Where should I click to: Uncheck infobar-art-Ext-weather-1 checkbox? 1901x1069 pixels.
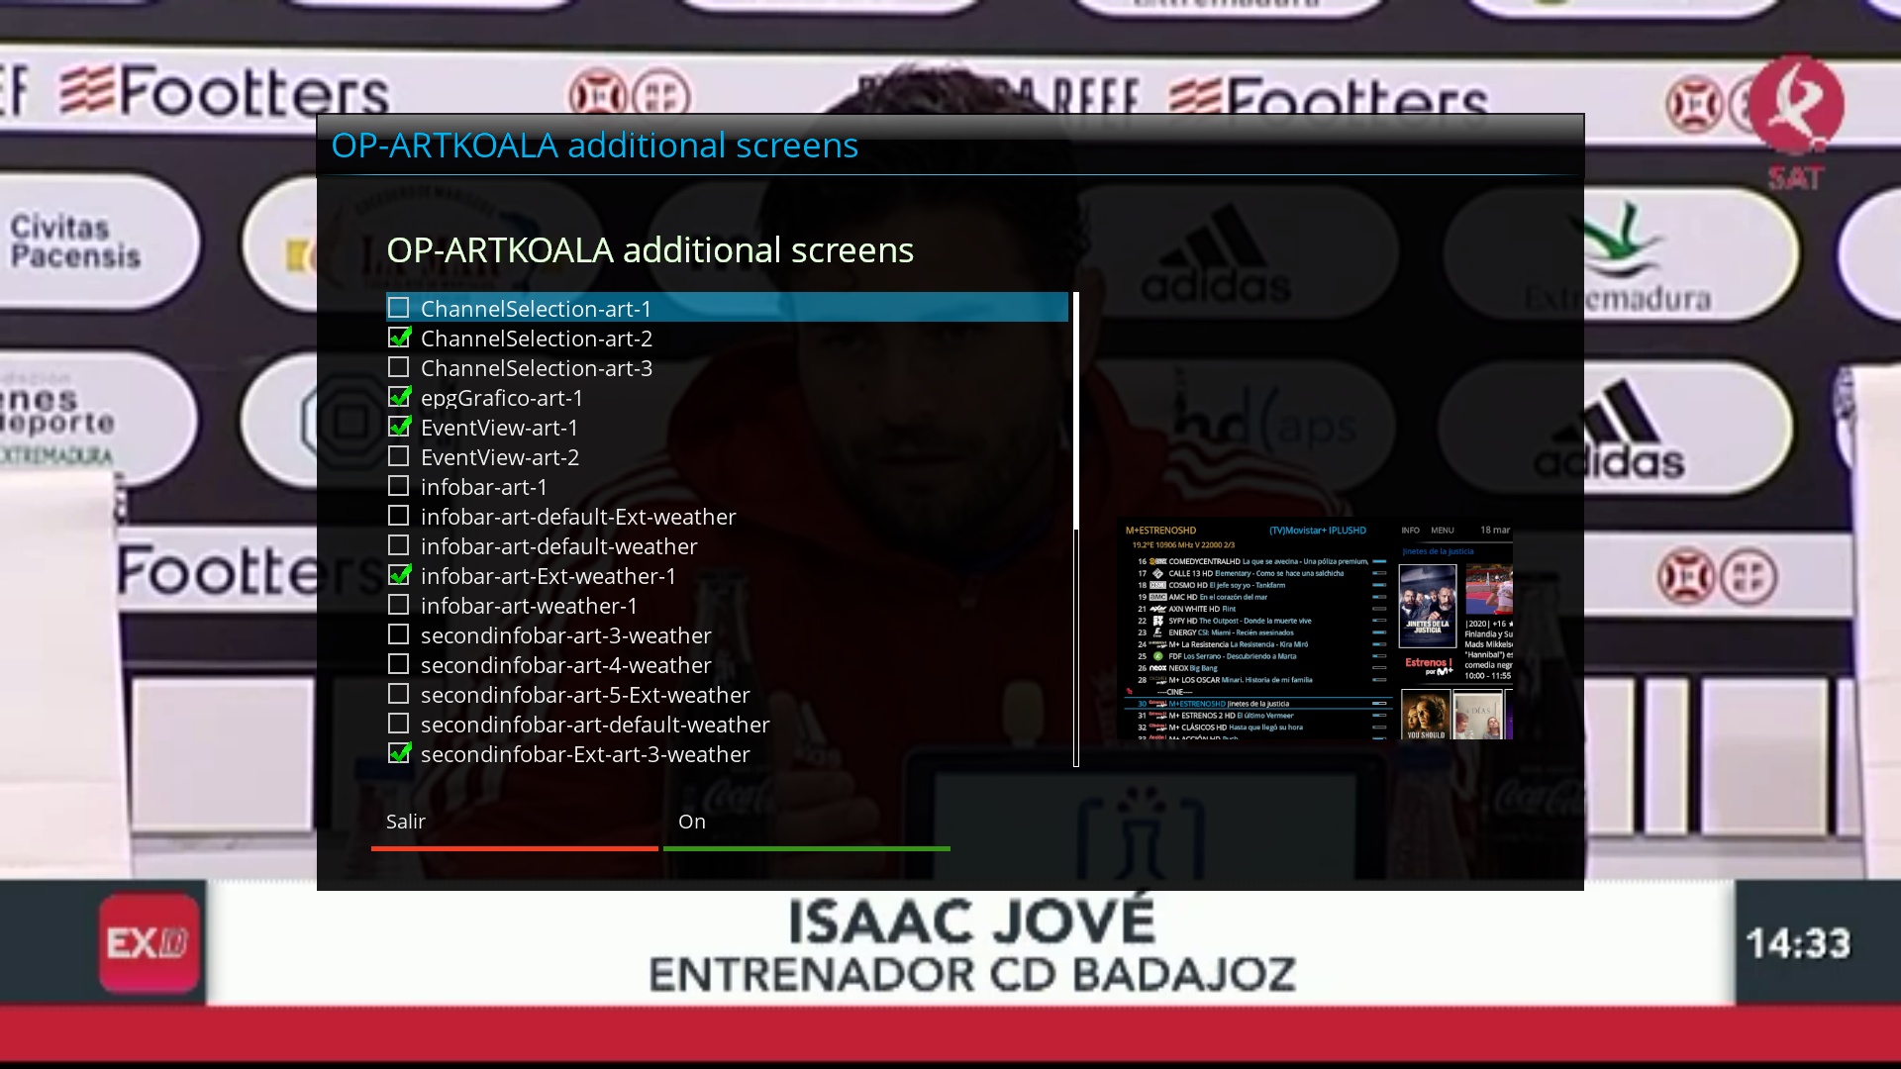tap(398, 575)
